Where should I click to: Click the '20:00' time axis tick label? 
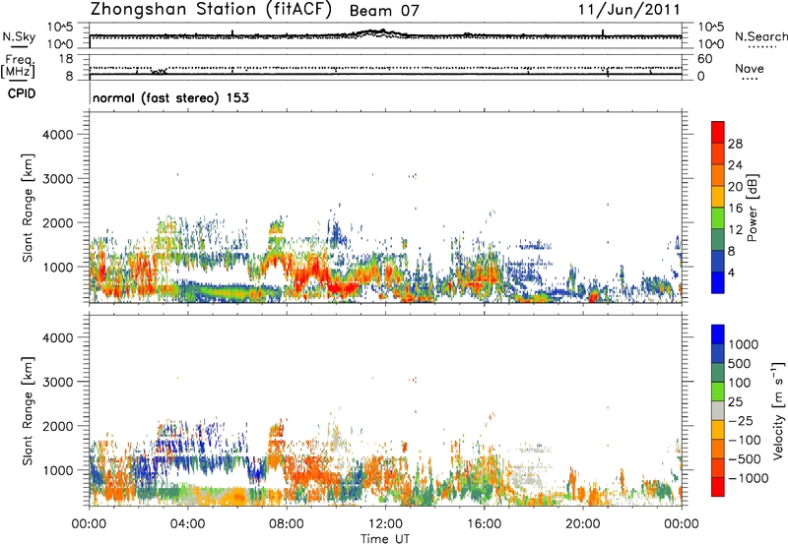582,524
